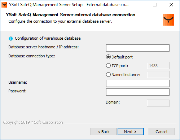Focus the database server hostname field
Viewport: 180px width, 140px height.
(x=138, y=48)
